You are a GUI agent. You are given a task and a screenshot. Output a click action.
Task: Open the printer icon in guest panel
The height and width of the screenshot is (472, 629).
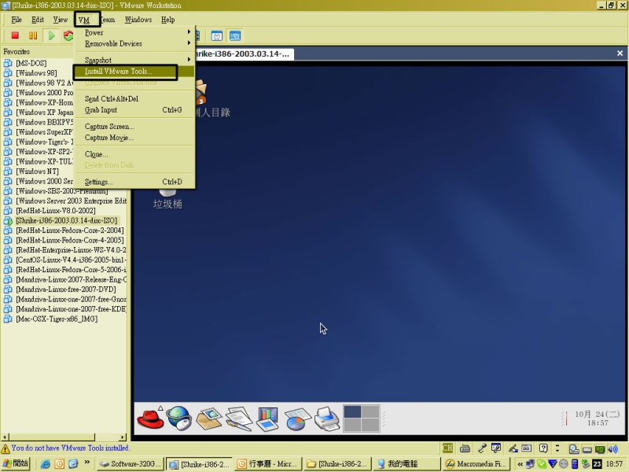327,419
